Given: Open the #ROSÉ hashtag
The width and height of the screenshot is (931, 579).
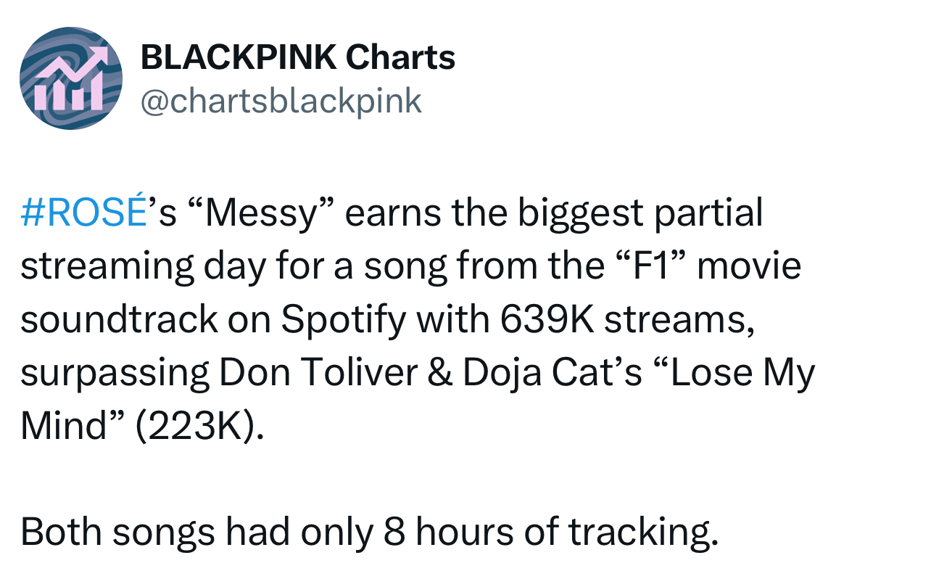Looking at the screenshot, I should [x=83, y=213].
